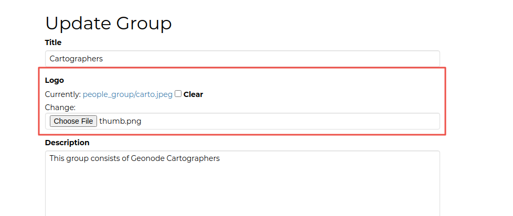Screen dimensions: 513x216
Task: Click the thumb.png selected file name
Action: tap(120, 121)
